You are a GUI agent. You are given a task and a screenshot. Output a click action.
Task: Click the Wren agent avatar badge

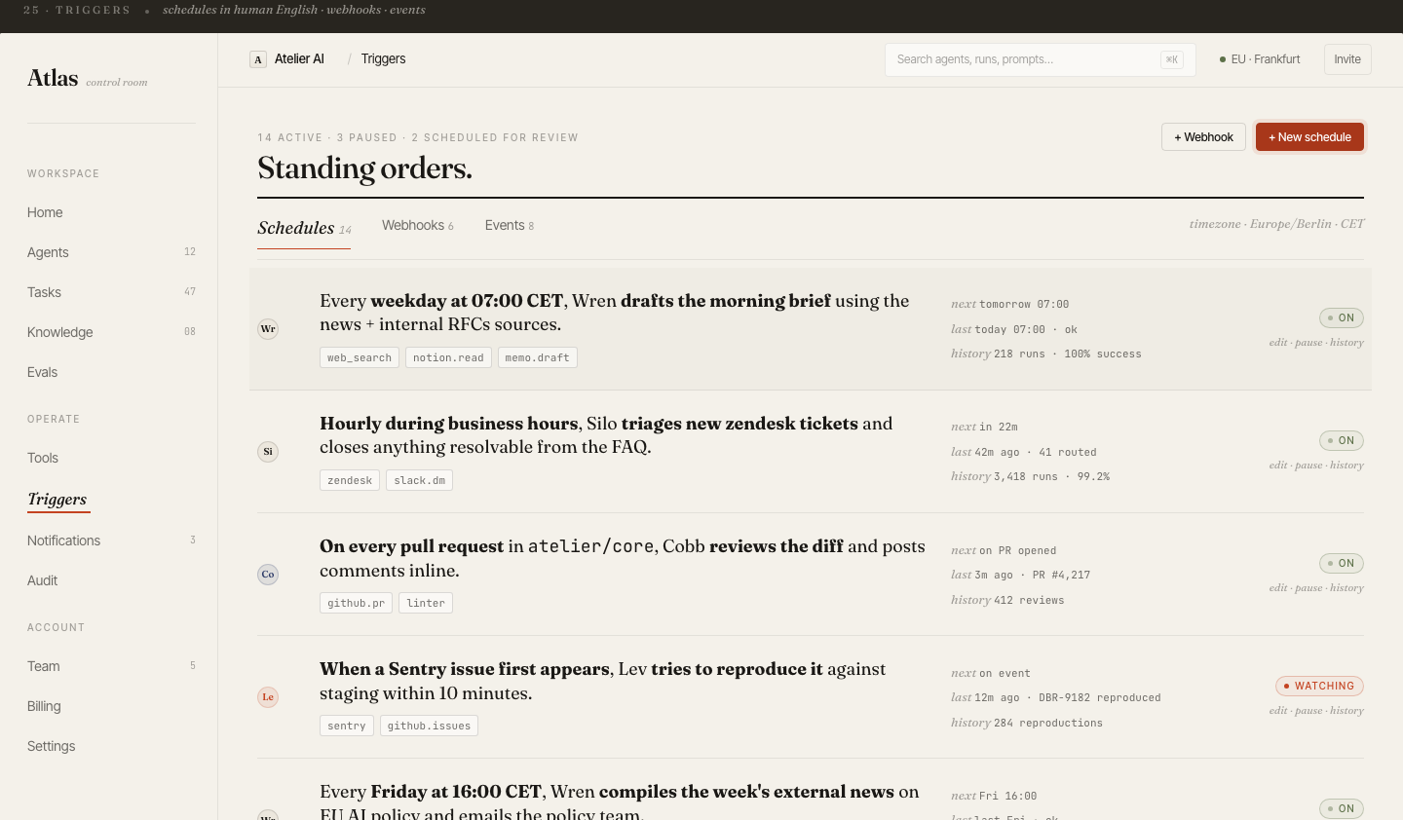pos(268,329)
